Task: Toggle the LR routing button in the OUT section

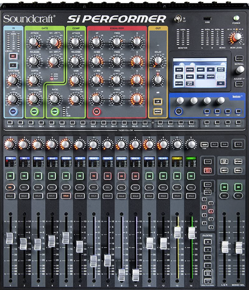Action: click(x=158, y=102)
